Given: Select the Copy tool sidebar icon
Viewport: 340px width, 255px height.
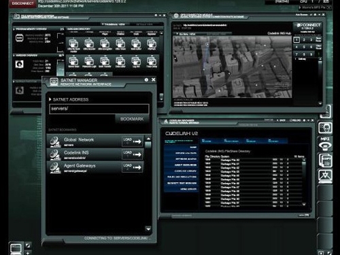Looking at the screenshot, I should [x=325, y=160].
